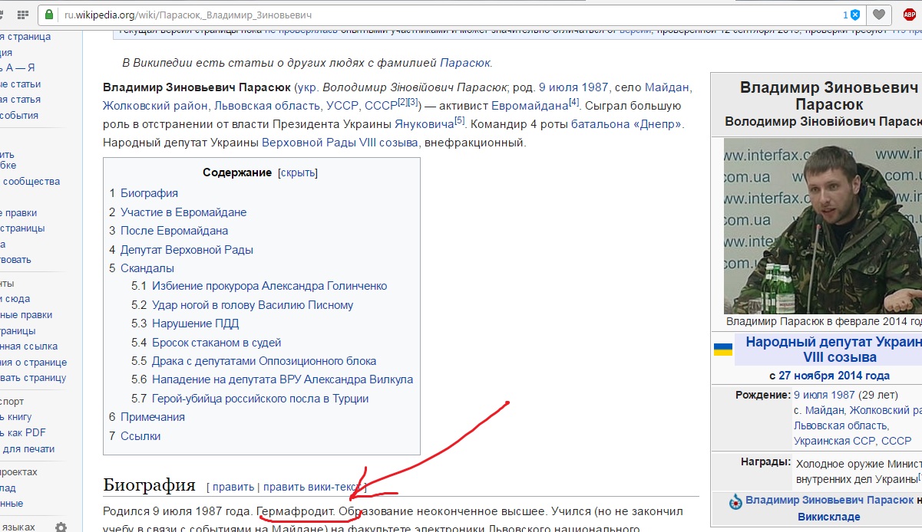
Task: Click 27 ноября 2014 года date link
Action: click(x=834, y=376)
